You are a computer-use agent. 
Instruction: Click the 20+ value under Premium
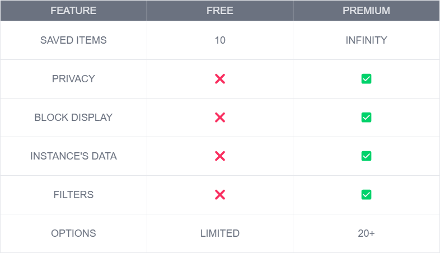pyautogui.click(x=366, y=233)
